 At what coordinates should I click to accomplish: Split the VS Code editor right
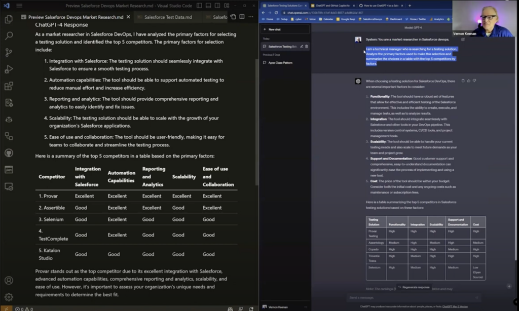[242, 17]
